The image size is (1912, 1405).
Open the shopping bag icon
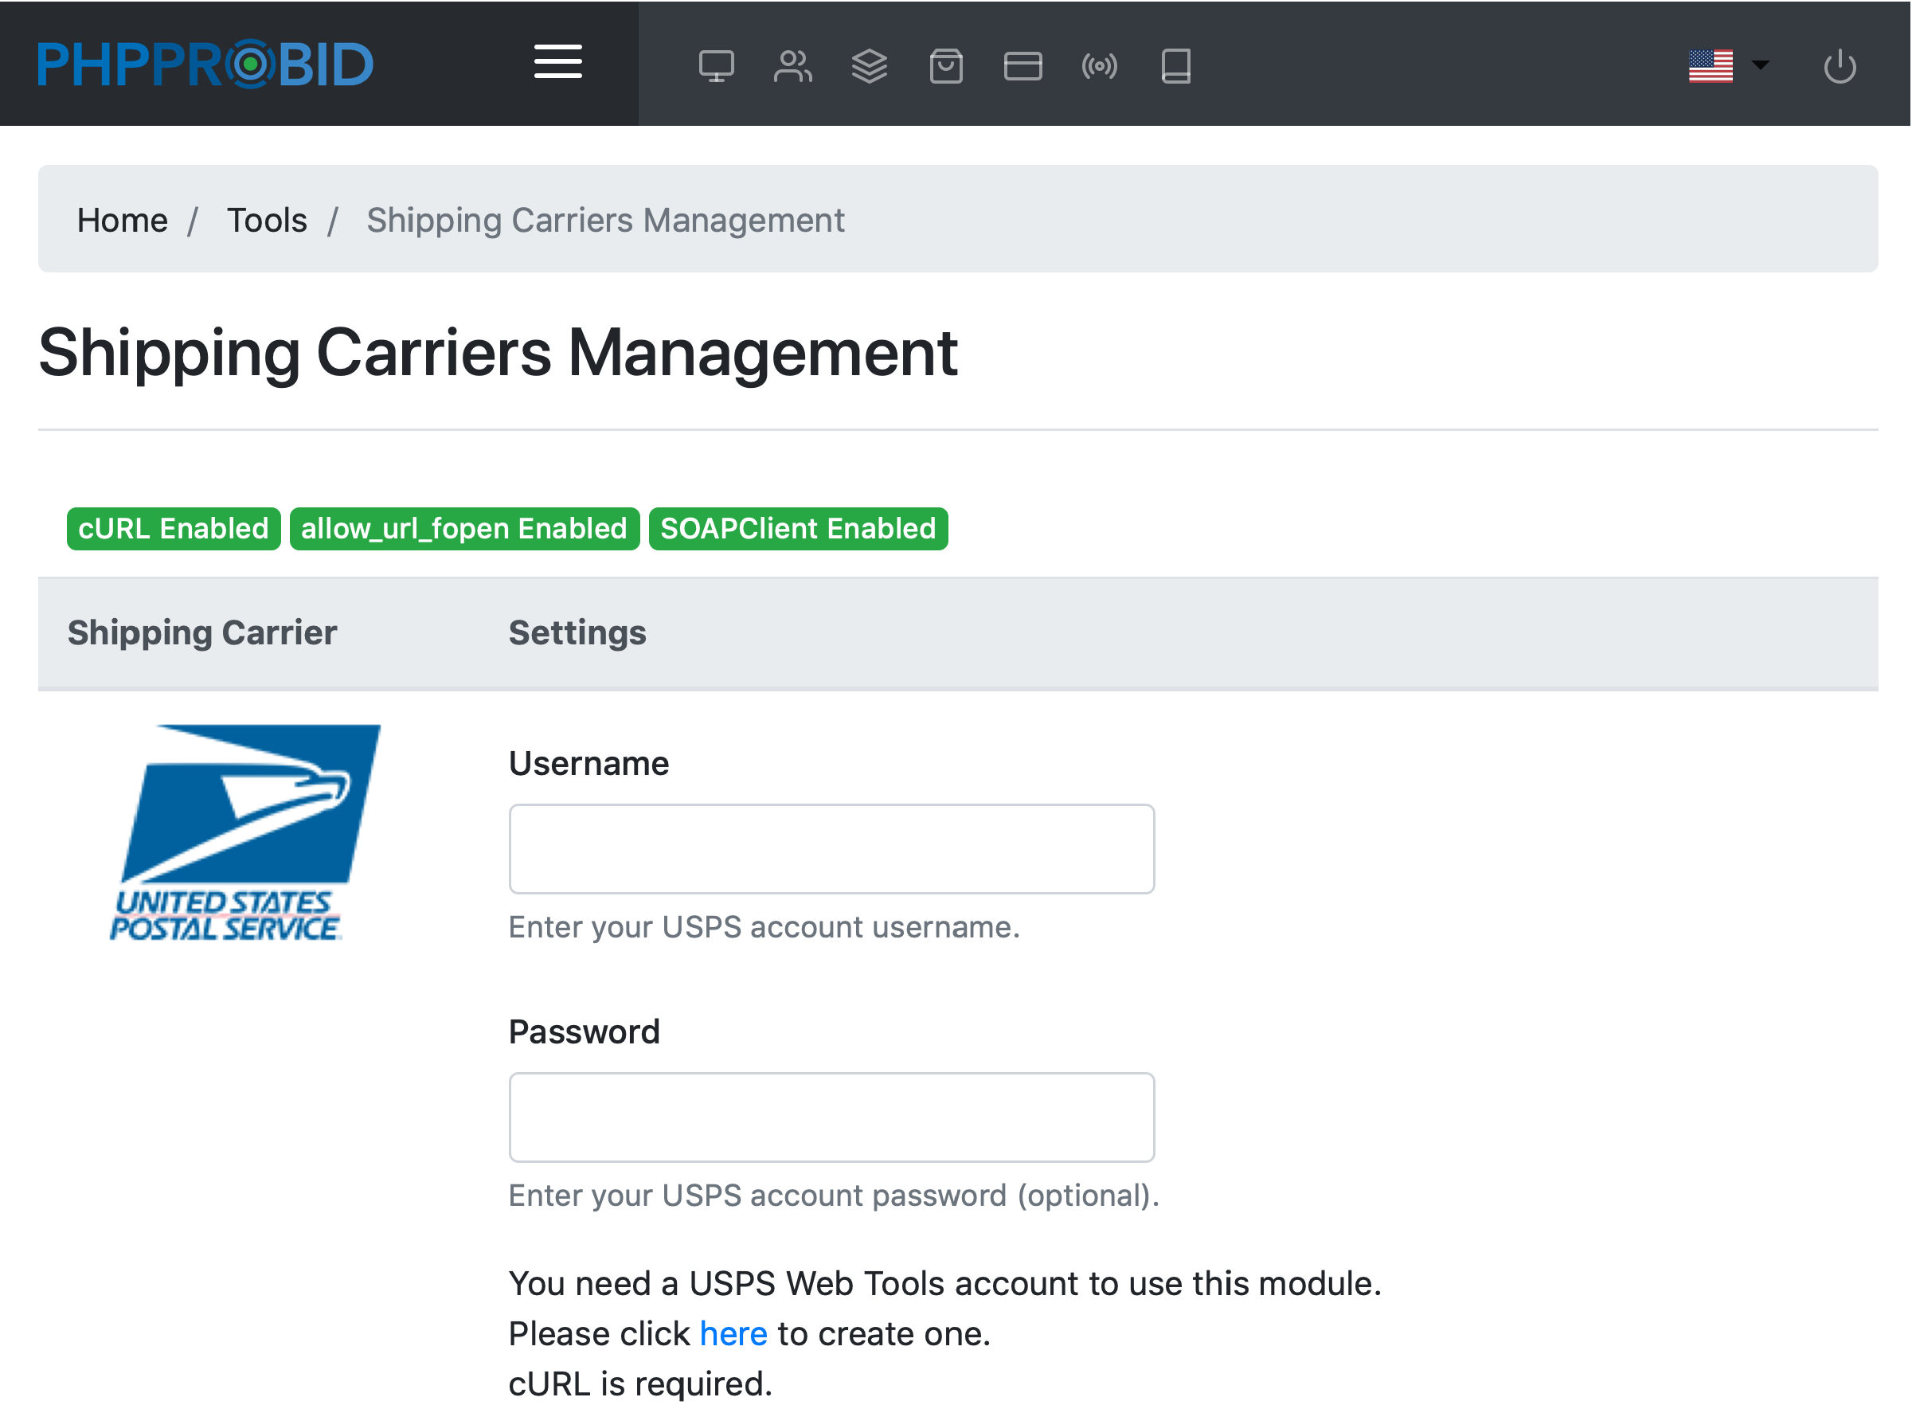[945, 65]
